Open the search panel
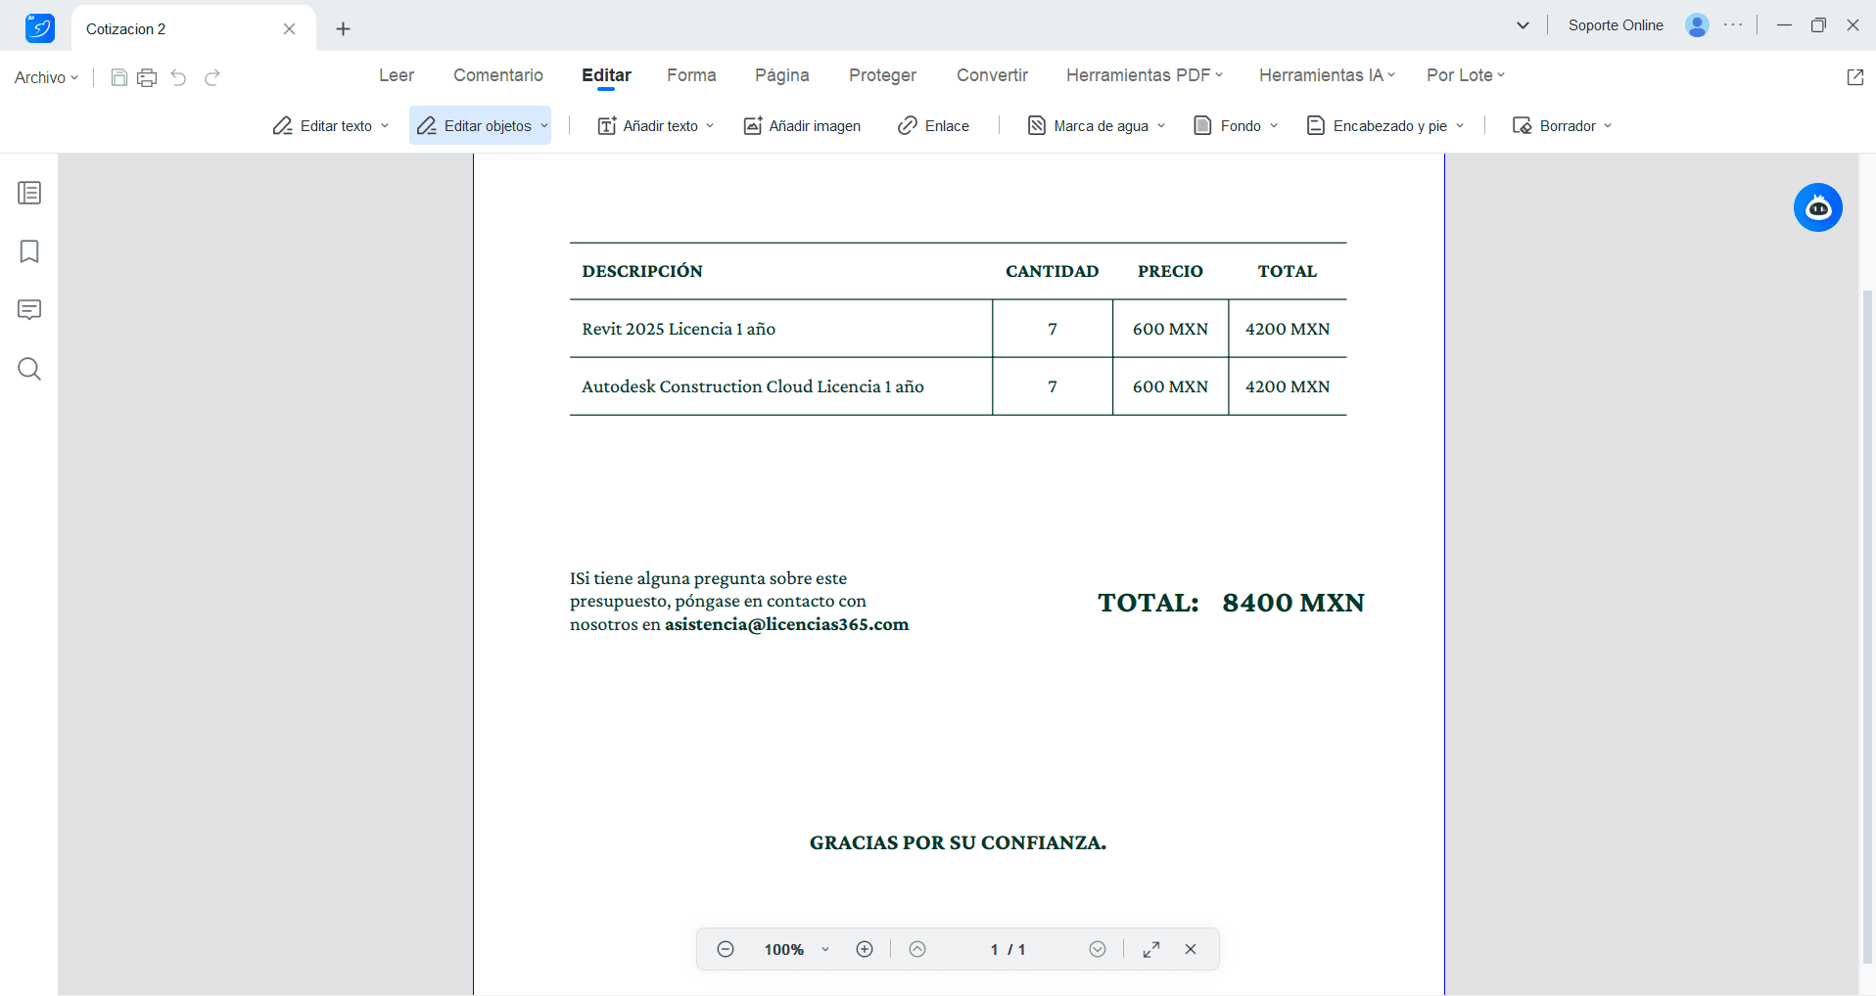 pyautogui.click(x=29, y=369)
